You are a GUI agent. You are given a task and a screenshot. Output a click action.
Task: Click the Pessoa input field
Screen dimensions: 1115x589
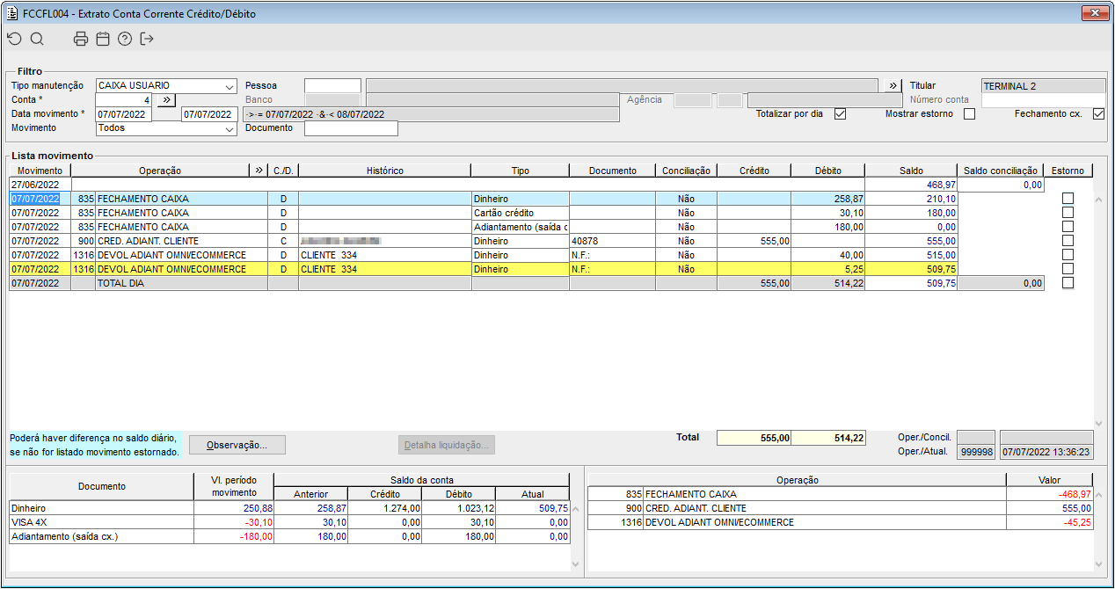(x=332, y=86)
